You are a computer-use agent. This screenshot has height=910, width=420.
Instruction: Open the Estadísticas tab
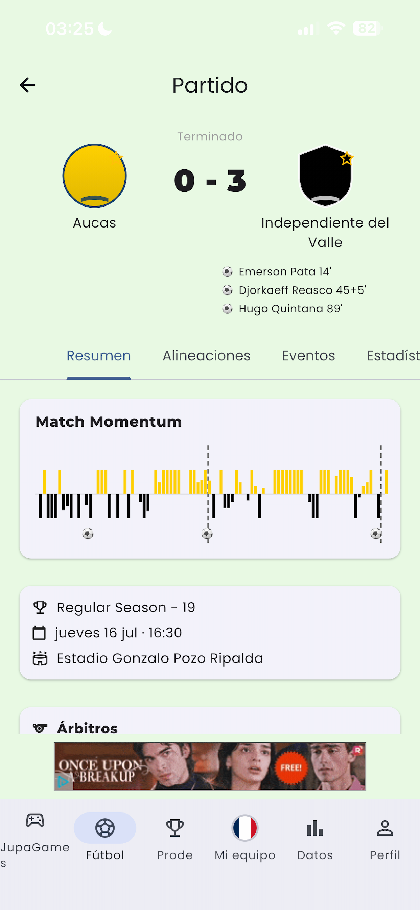coord(393,356)
